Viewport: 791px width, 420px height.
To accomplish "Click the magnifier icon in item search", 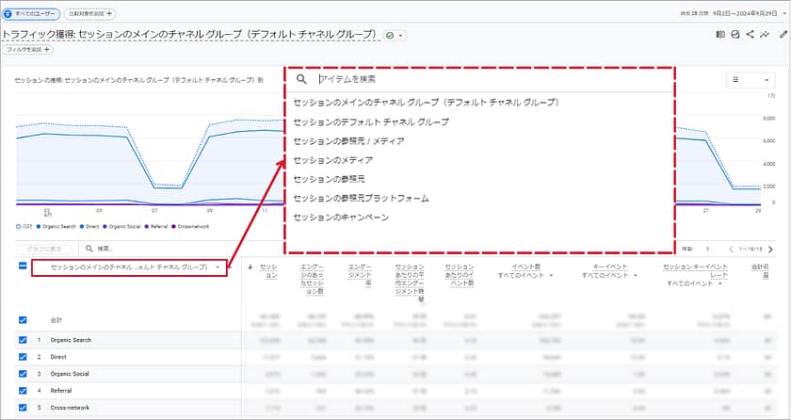I will 301,80.
